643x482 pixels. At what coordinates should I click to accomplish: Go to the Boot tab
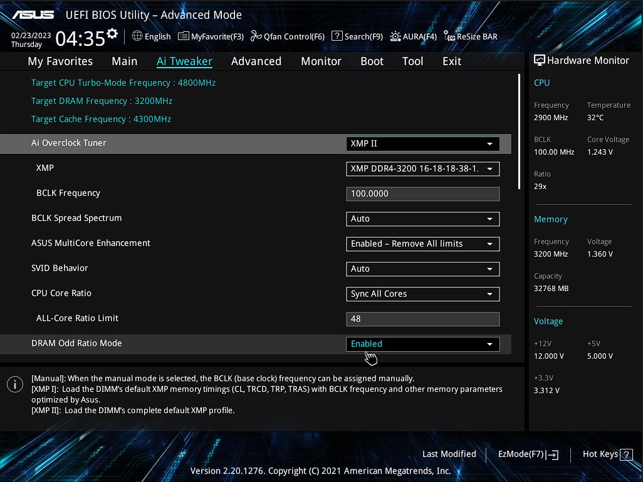(372, 61)
